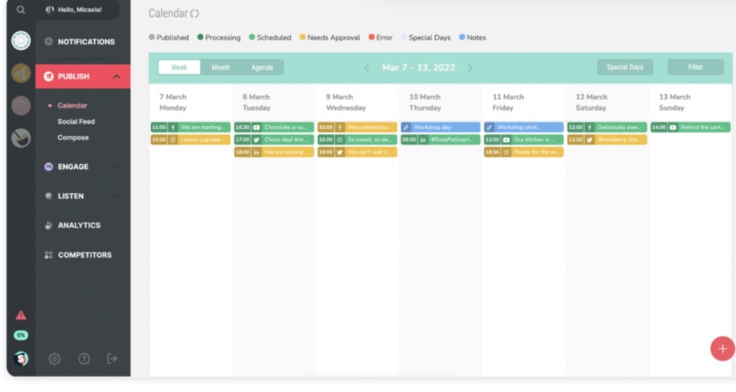Viewport: 736px width, 392px height.
Task: Open the 'So sweet, so de' 16:00 post
Action: (357, 140)
